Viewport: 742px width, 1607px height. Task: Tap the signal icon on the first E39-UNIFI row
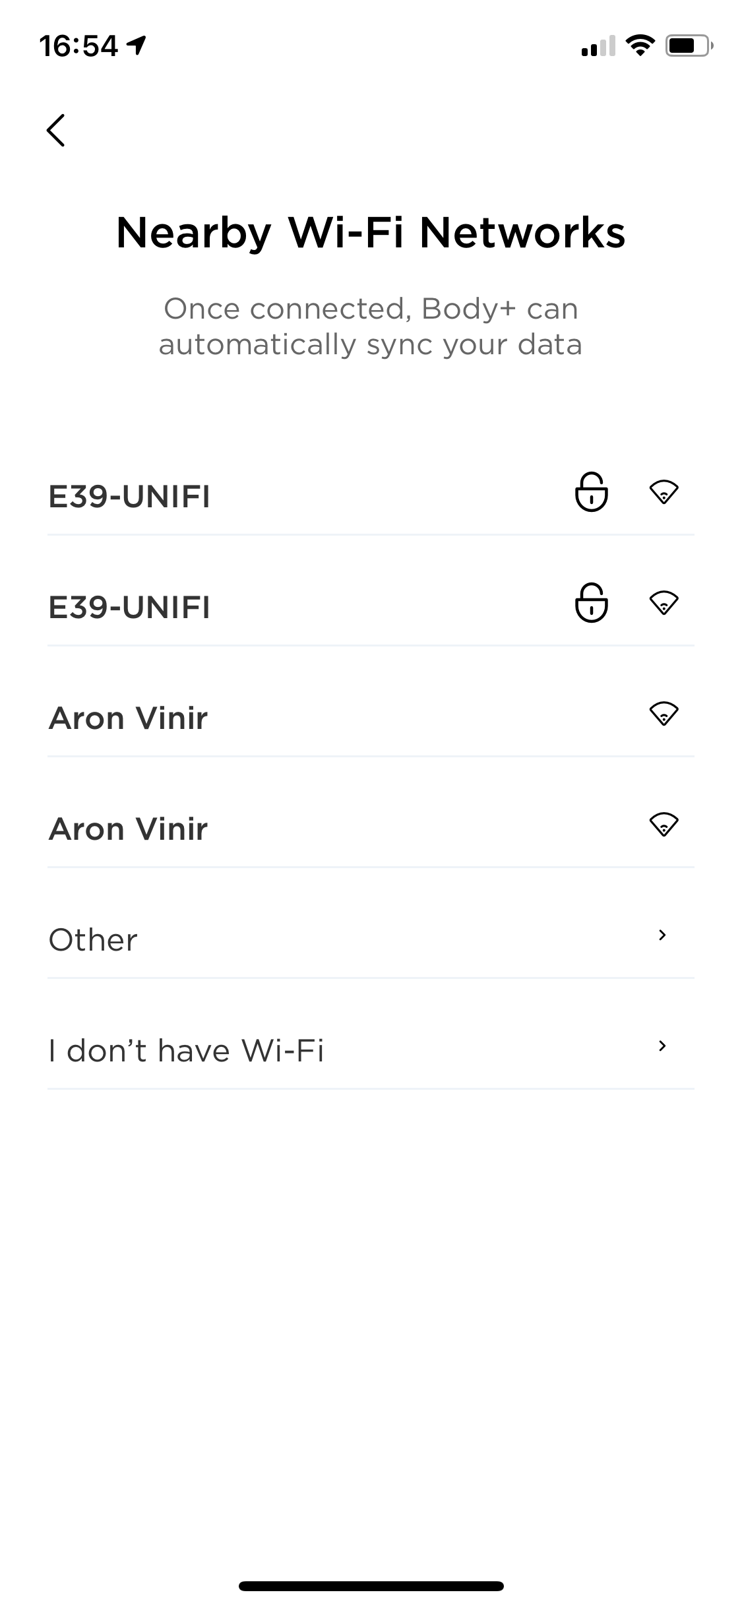pos(664,492)
